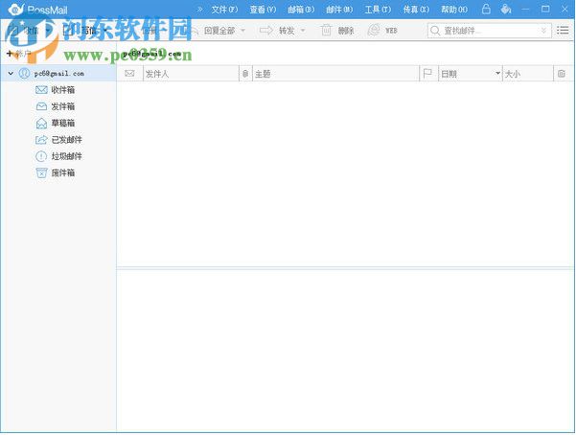Viewport: 576px width, 435px height.
Task: Sort by the 日期 column header
Action: (x=471, y=74)
